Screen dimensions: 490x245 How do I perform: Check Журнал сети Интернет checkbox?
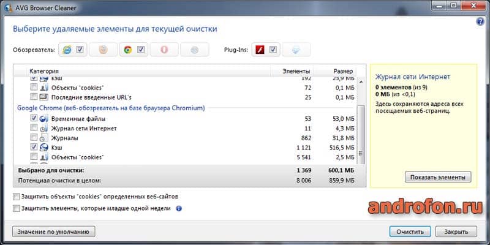pos(34,128)
